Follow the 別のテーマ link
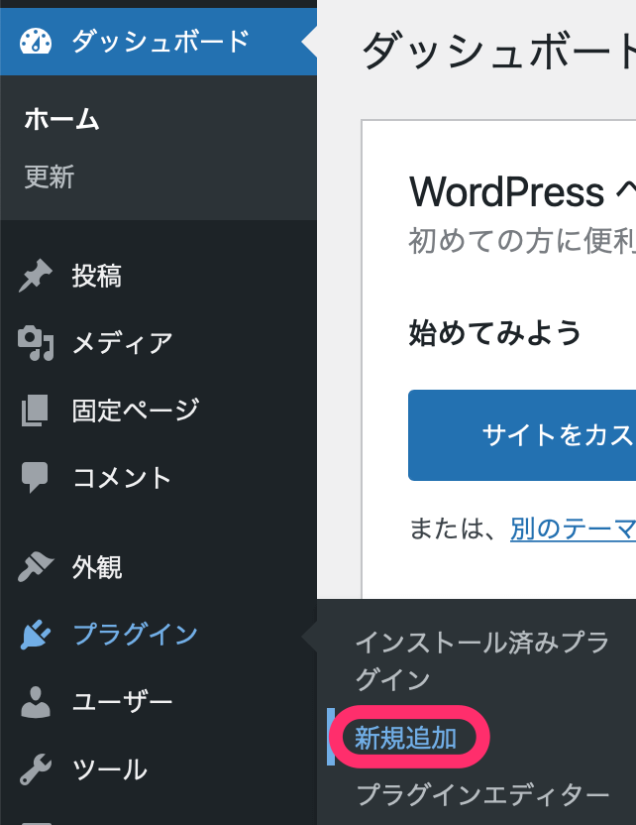This screenshot has width=636, height=825. point(573,529)
